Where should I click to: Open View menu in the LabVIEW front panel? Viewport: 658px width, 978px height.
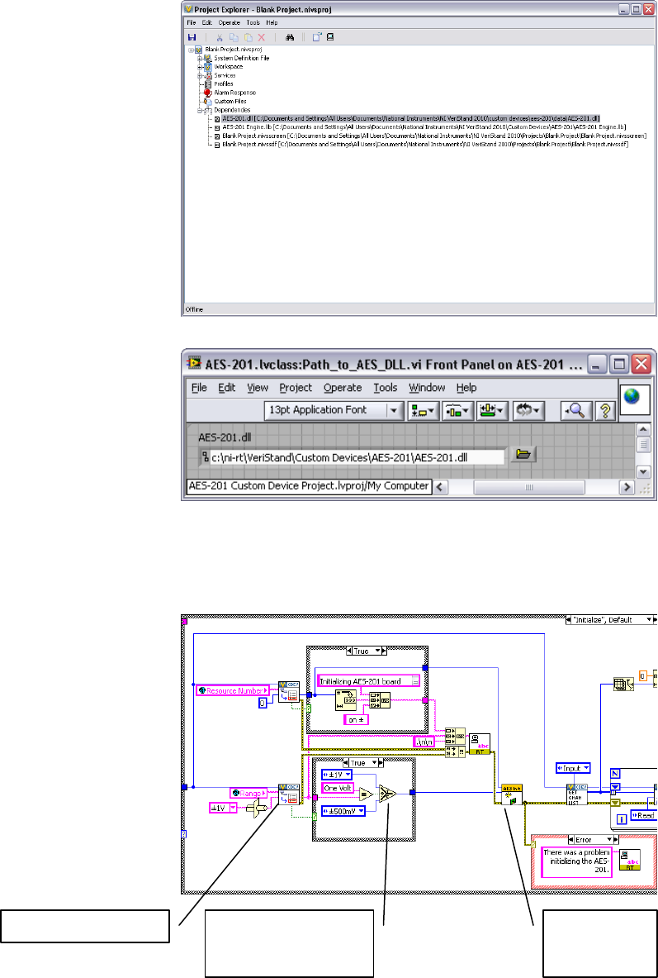(258, 388)
